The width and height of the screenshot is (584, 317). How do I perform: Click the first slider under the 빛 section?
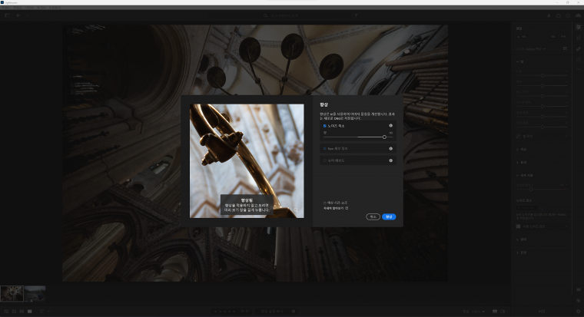pyautogui.click(x=543, y=75)
